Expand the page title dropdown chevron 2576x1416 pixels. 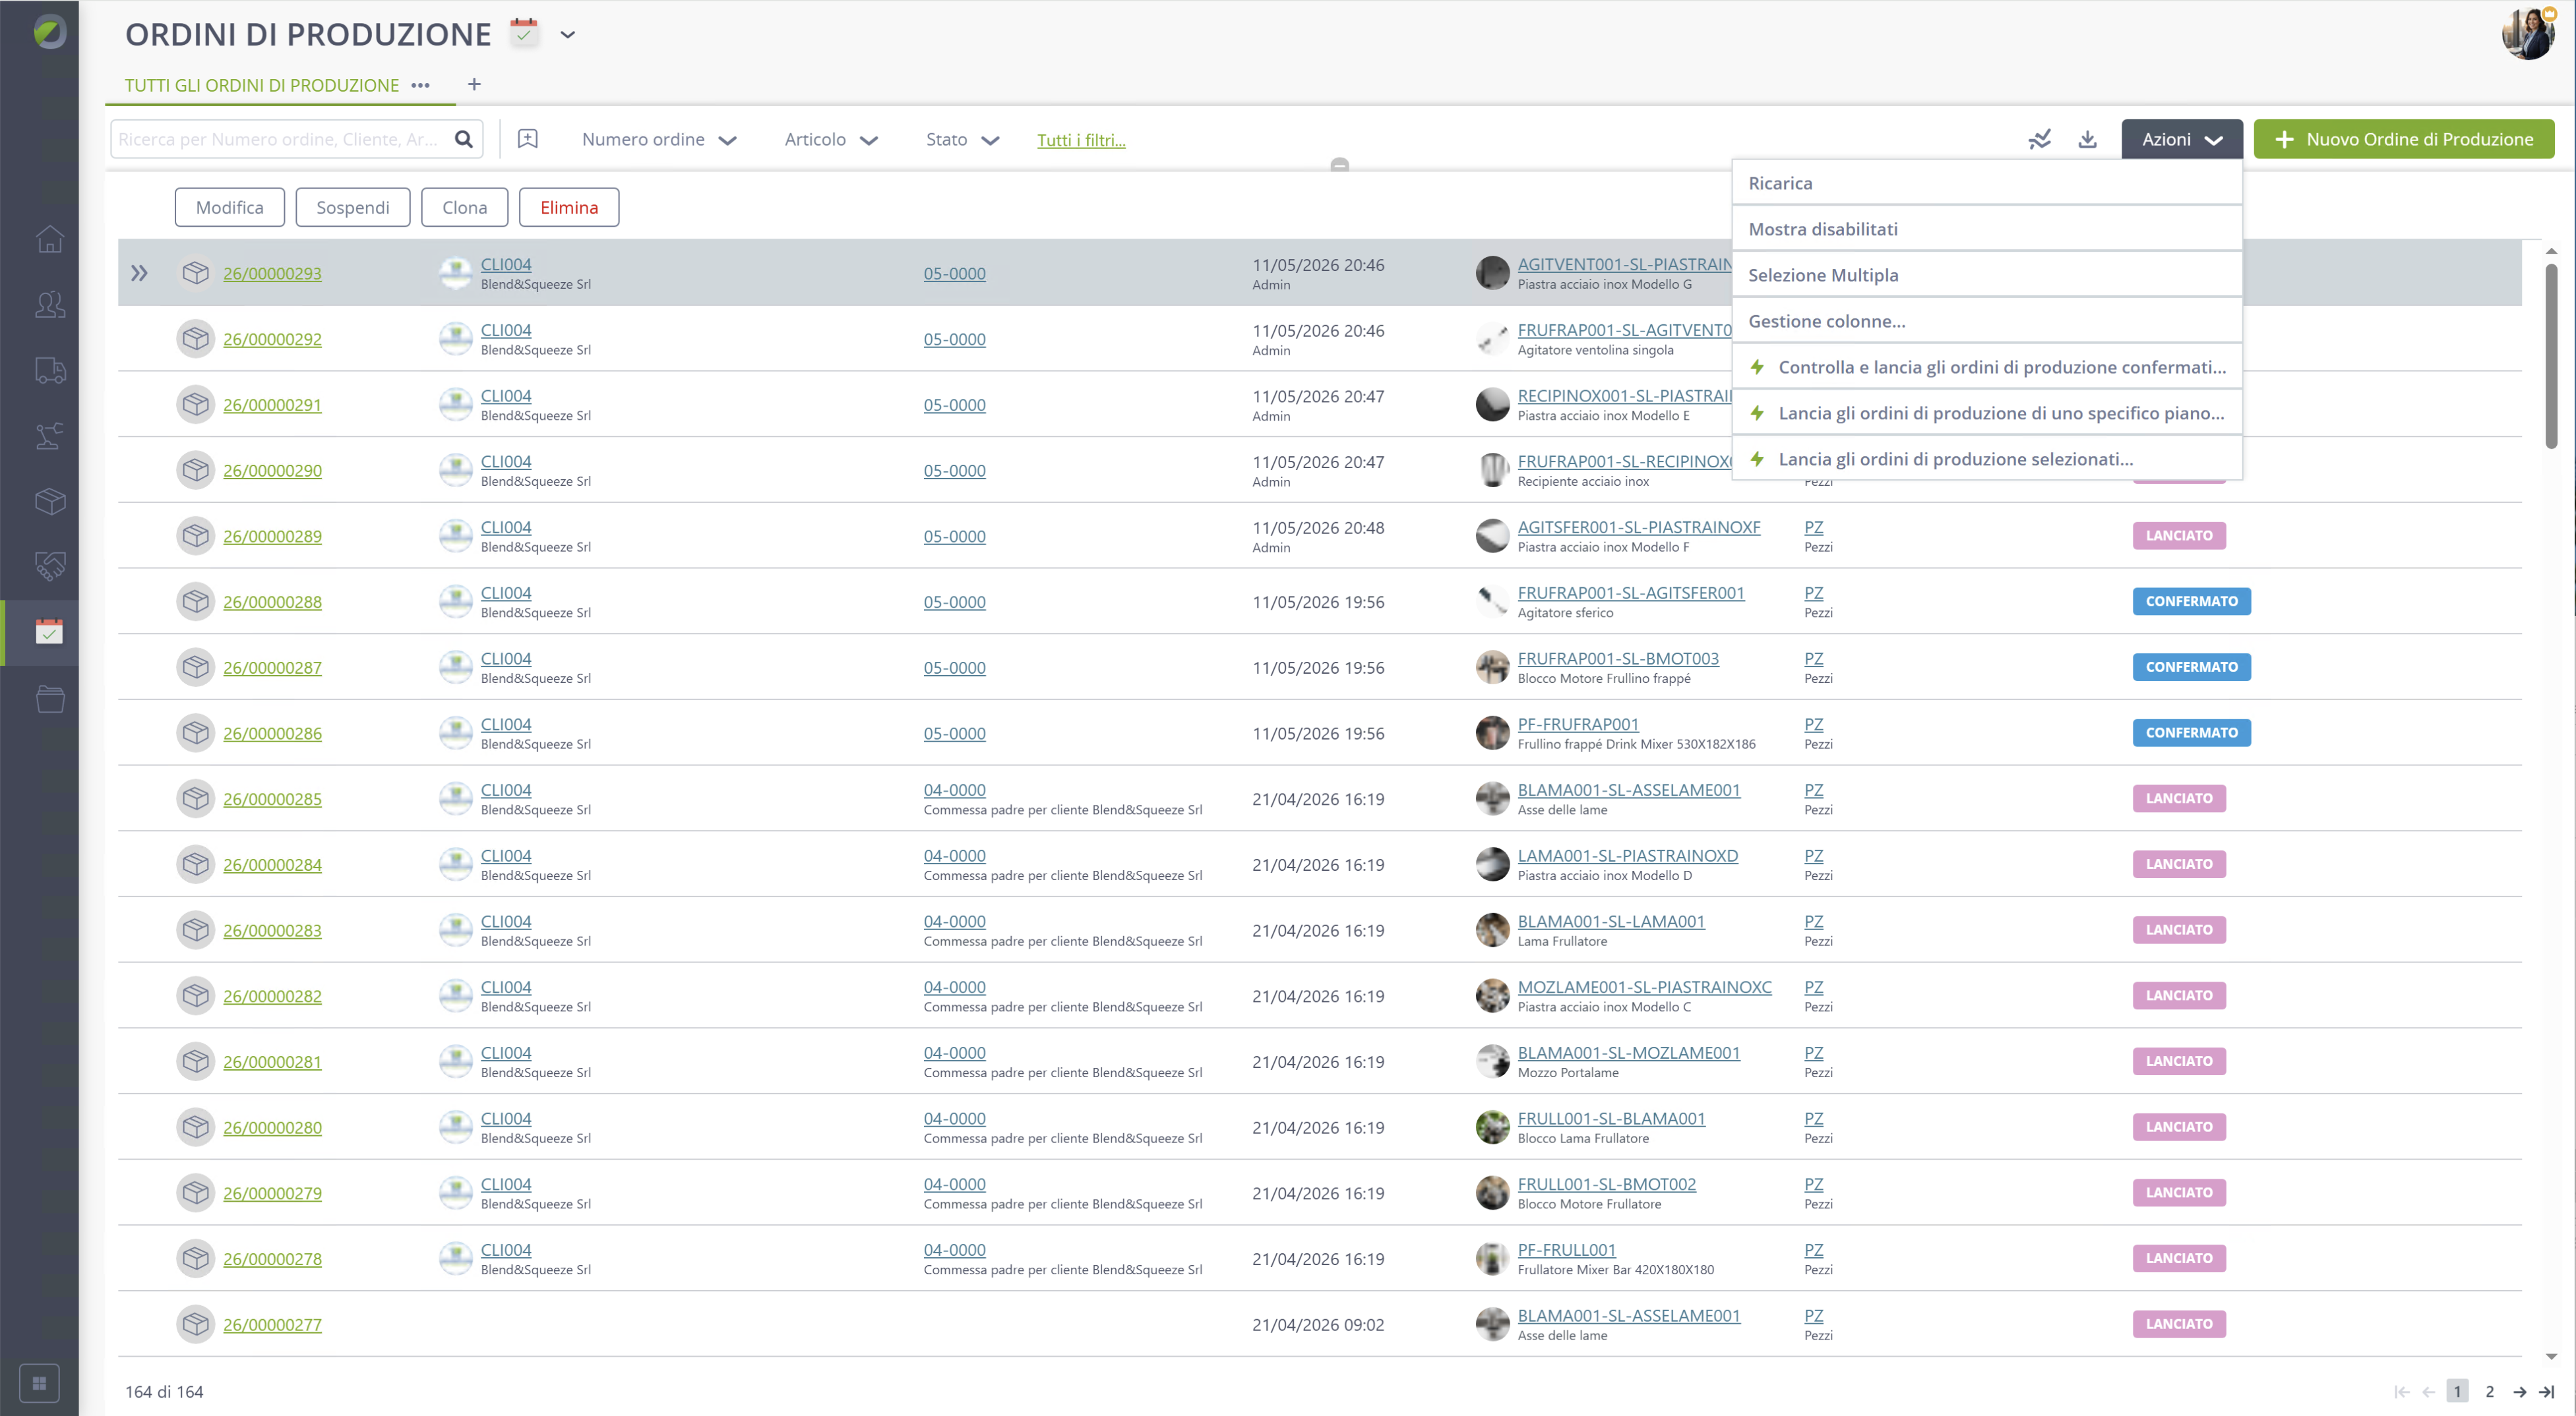(567, 35)
